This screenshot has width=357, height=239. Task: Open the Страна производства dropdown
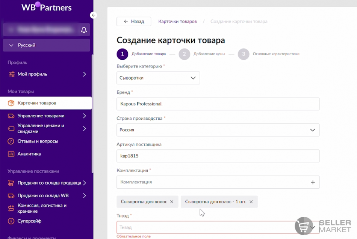pos(218,130)
